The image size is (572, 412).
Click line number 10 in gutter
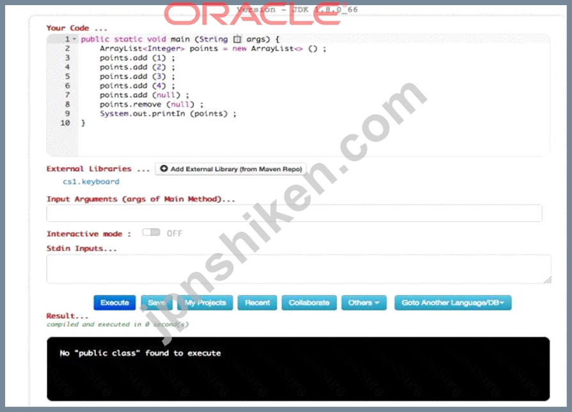[65, 123]
